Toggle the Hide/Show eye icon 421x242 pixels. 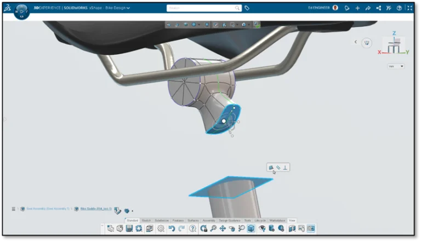262,229
